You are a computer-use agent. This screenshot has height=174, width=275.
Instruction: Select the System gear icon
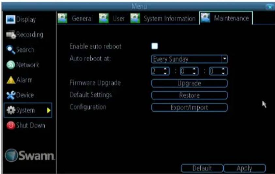point(11,110)
